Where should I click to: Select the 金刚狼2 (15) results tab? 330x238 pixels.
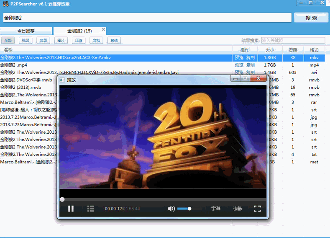click(x=79, y=31)
